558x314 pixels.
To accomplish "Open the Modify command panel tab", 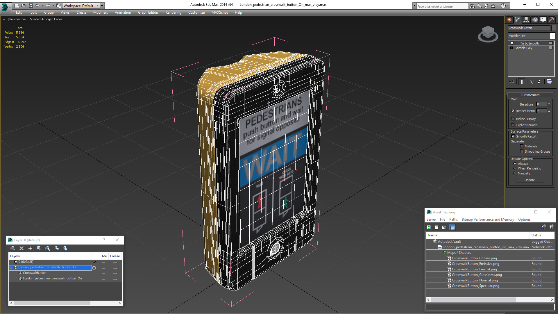I will click(x=518, y=20).
